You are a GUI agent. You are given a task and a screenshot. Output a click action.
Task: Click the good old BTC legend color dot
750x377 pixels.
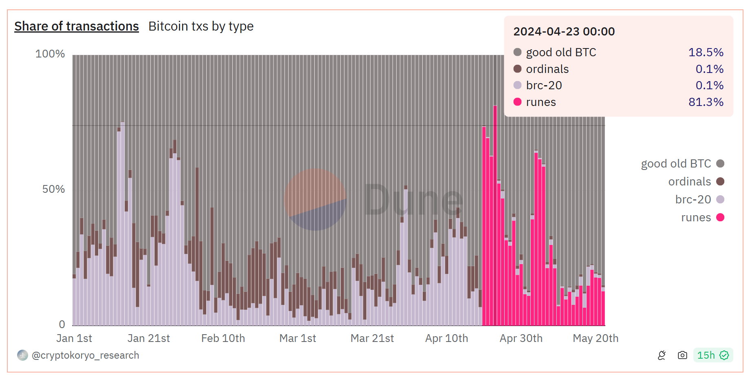pyautogui.click(x=720, y=164)
